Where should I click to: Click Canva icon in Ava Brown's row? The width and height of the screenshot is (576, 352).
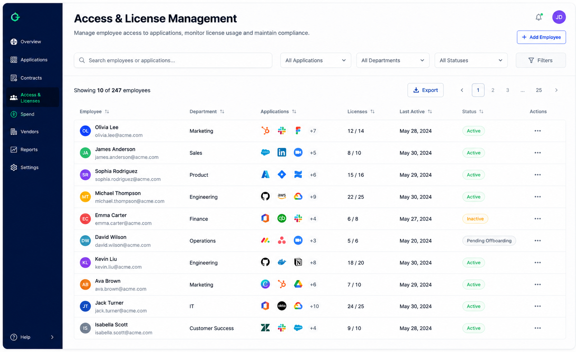[x=265, y=284]
